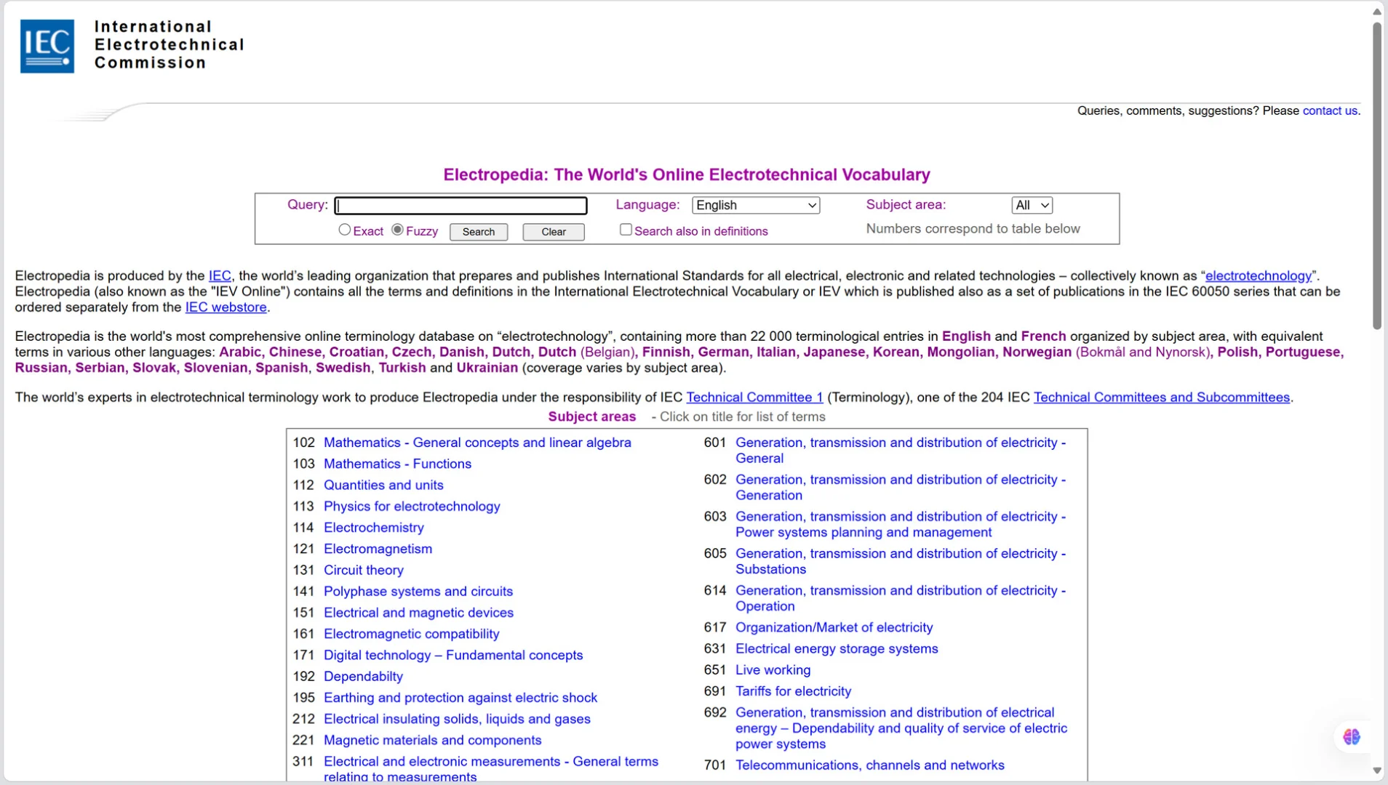The width and height of the screenshot is (1388, 785).
Task: Visit the IEC webstore link
Action: (x=226, y=307)
